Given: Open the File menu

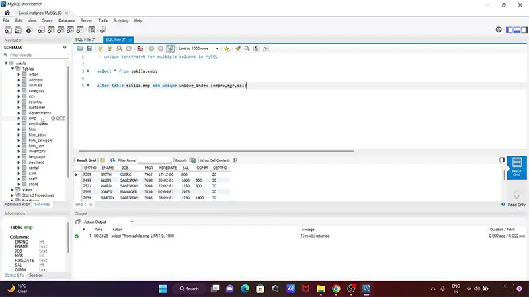Looking at the screenshot, I should (x=6, y=20).
